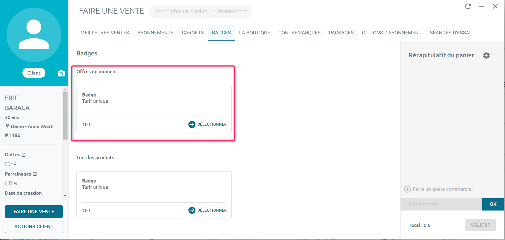Click the Récapitulatif du panier heading
Screen dimensions: 505x240
pyautogui.click(x=441, y=55)
